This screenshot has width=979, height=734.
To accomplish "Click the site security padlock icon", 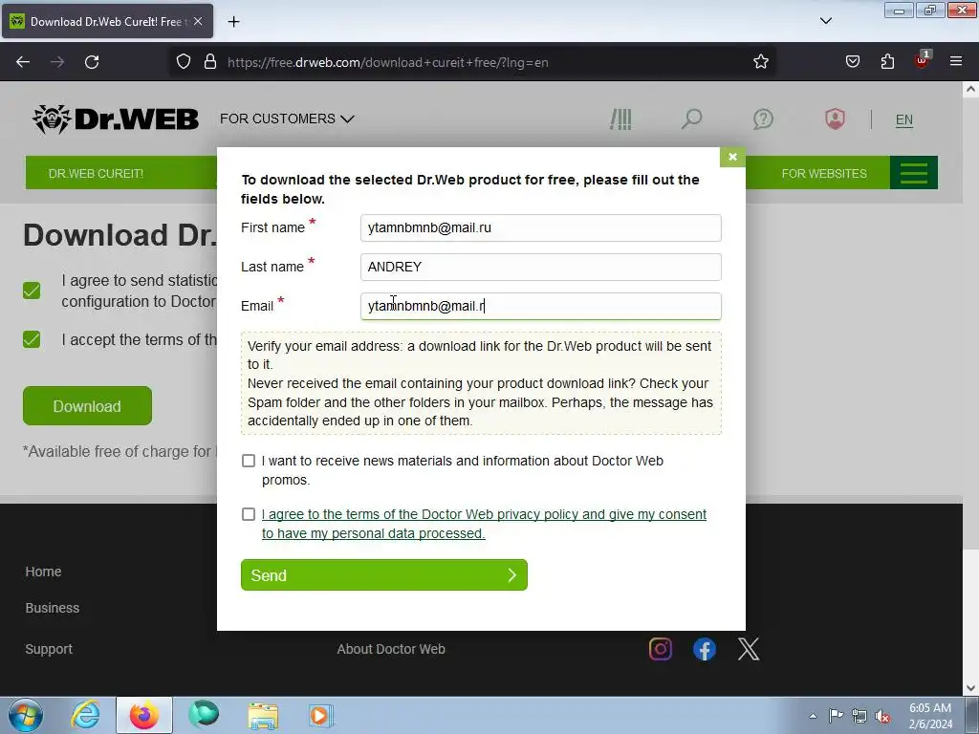I will 210,62.
